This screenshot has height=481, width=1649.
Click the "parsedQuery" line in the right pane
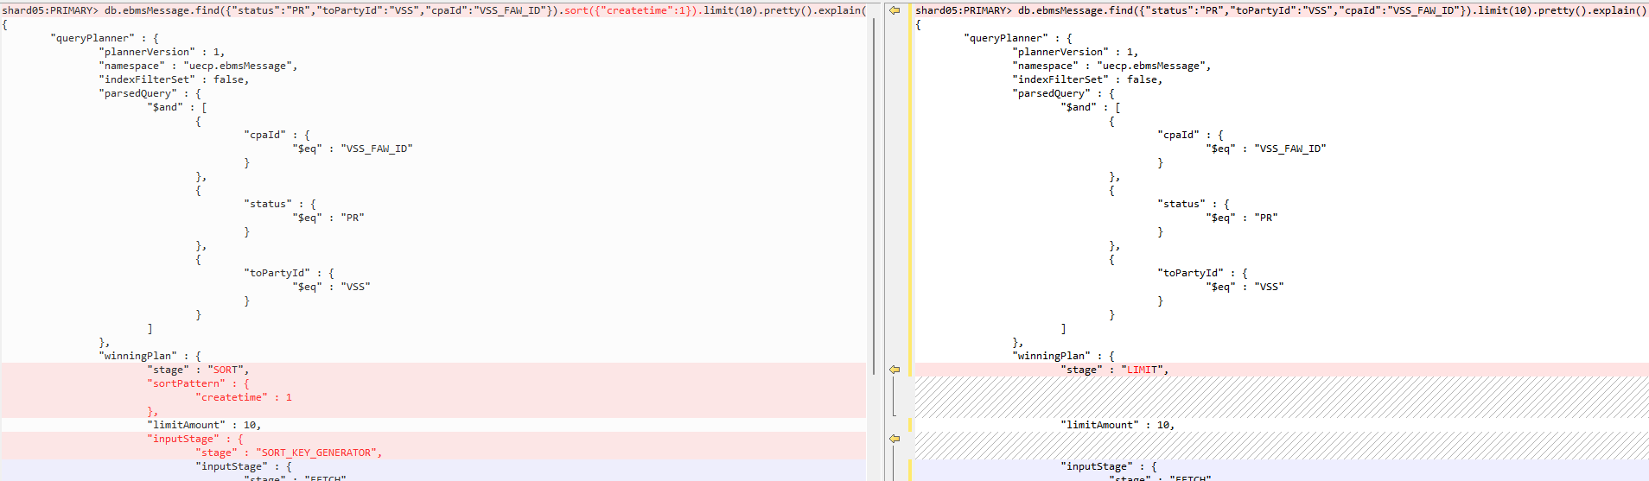coord(1063,93)
